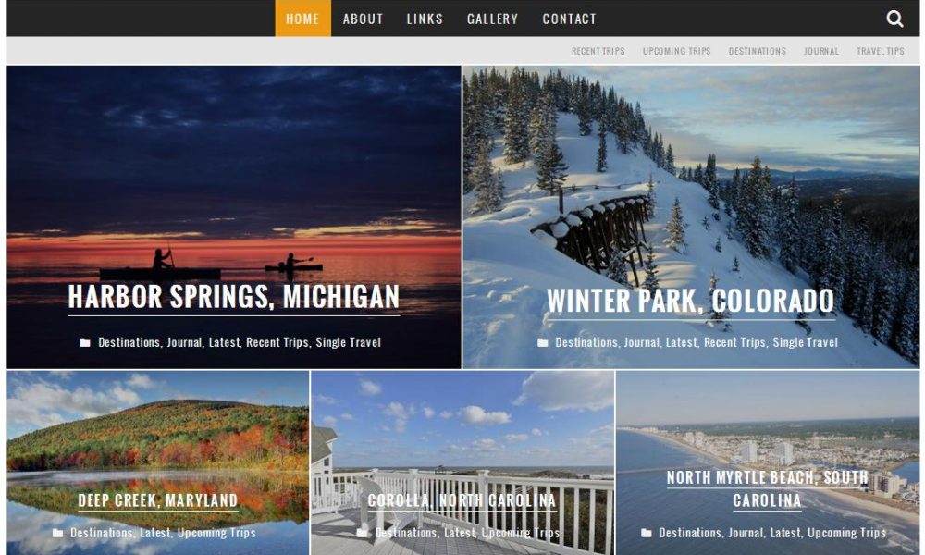925x555 pixels.
Task: Open the Gallery menu item
Action: [x=493, y=18]
